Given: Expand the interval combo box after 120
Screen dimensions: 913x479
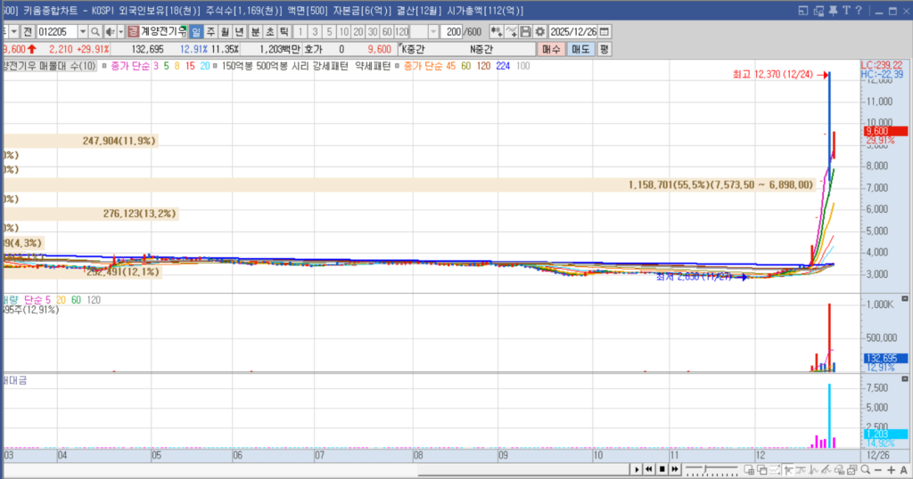Looking at the screenshot, I should tap(432, 31).
